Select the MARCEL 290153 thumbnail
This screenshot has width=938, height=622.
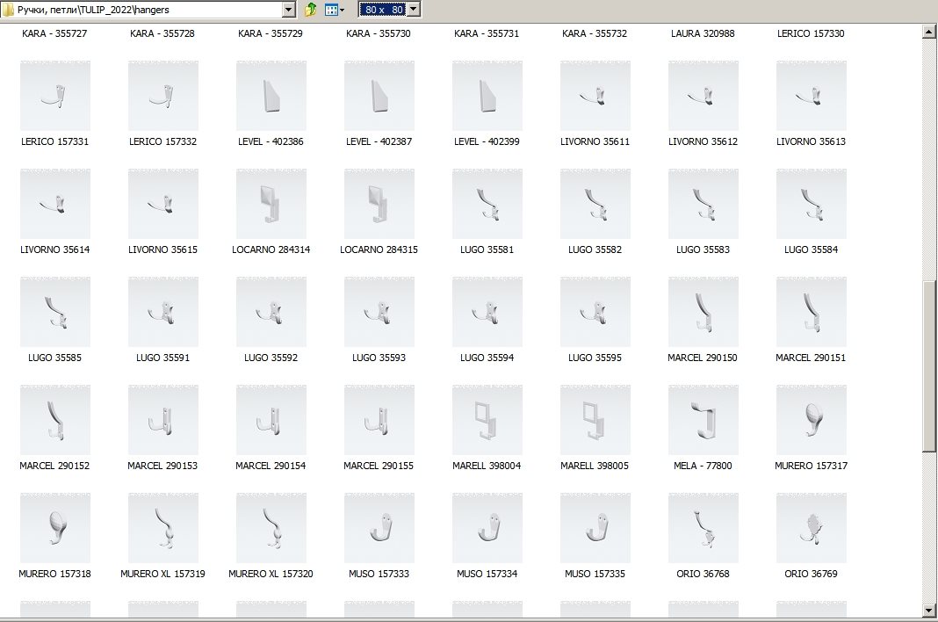pyautogui.click(x=163, y=420)
